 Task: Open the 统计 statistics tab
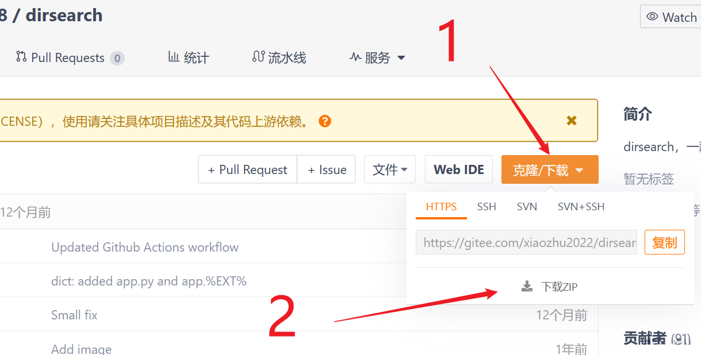[188, 57]
